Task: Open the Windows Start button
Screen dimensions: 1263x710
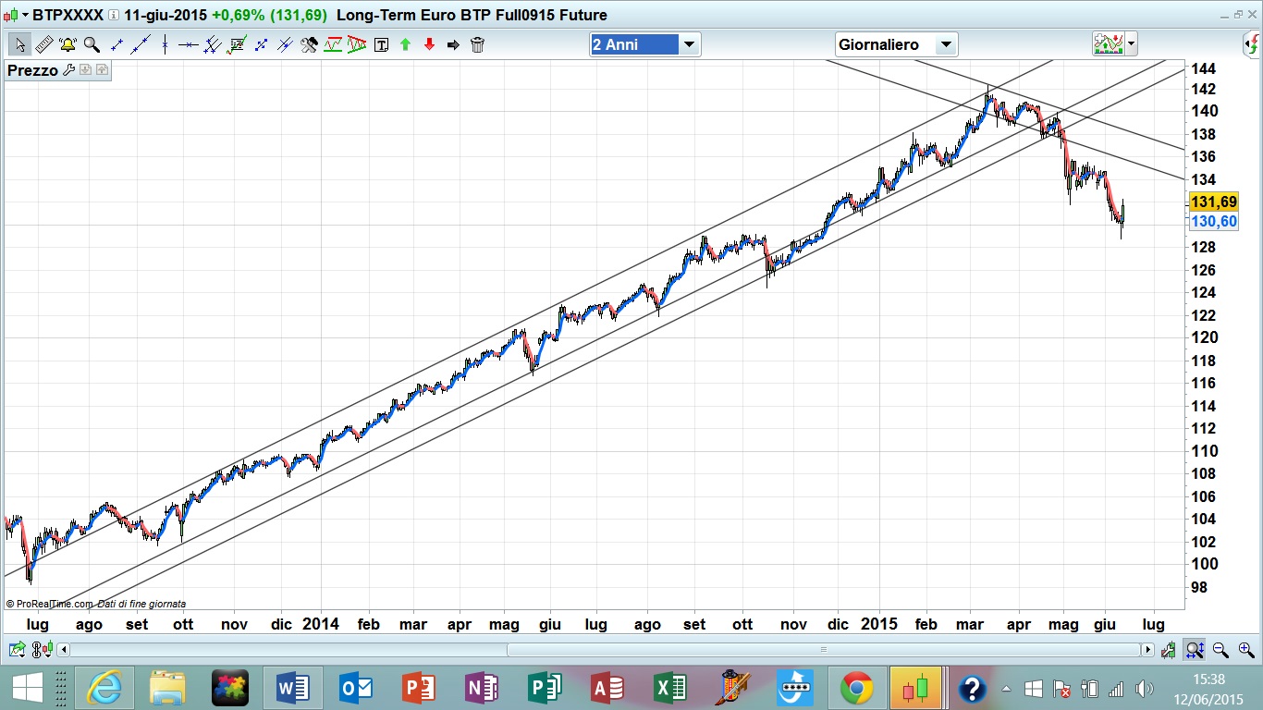Action: pyautogui.click(x=27, y=689)
